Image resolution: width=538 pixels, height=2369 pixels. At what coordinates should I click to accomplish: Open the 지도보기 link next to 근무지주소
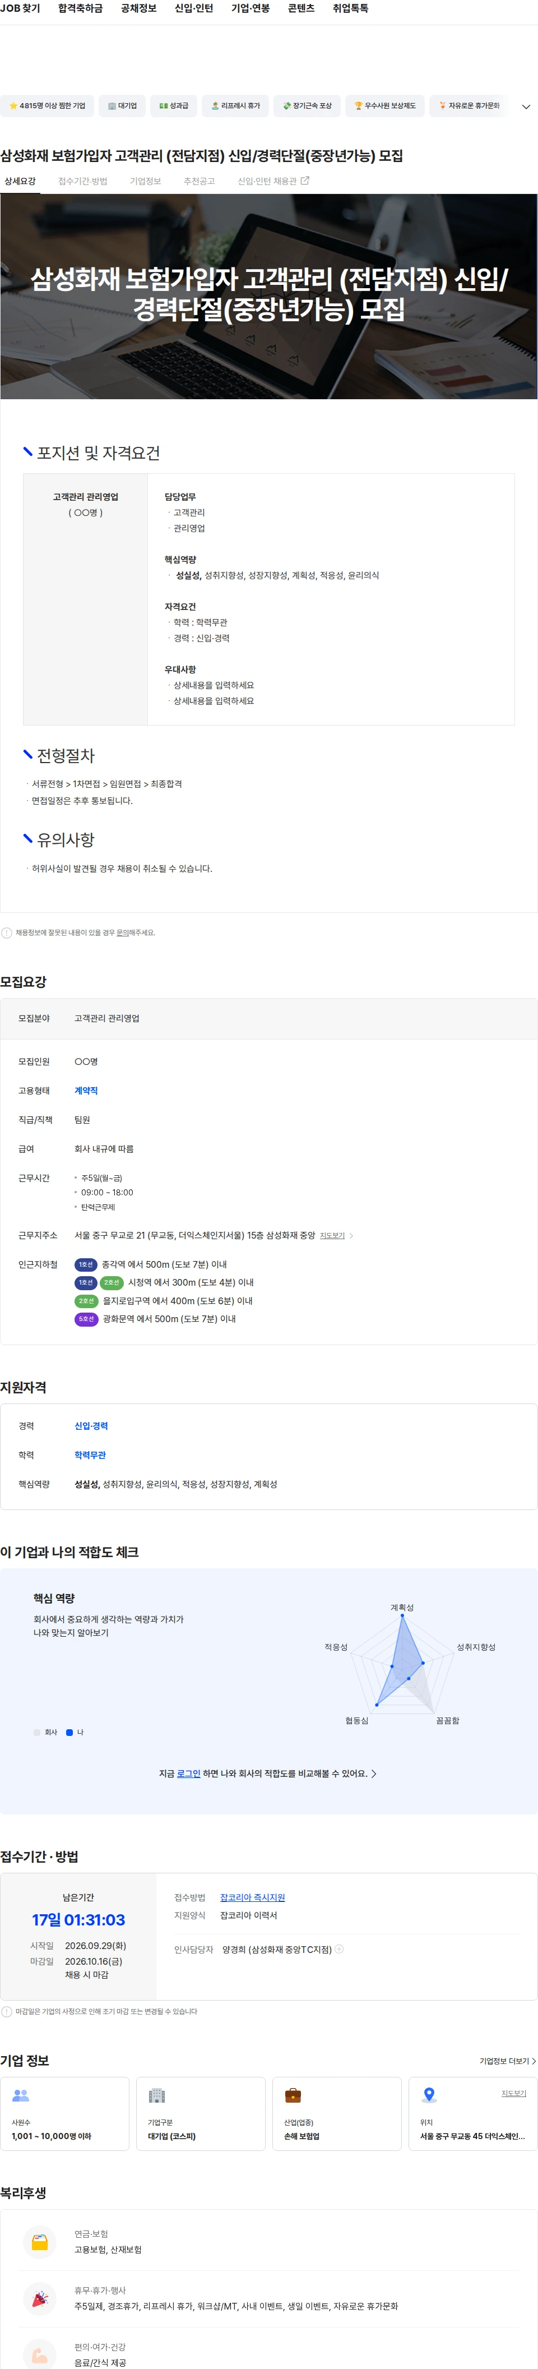coord(332,1235)
